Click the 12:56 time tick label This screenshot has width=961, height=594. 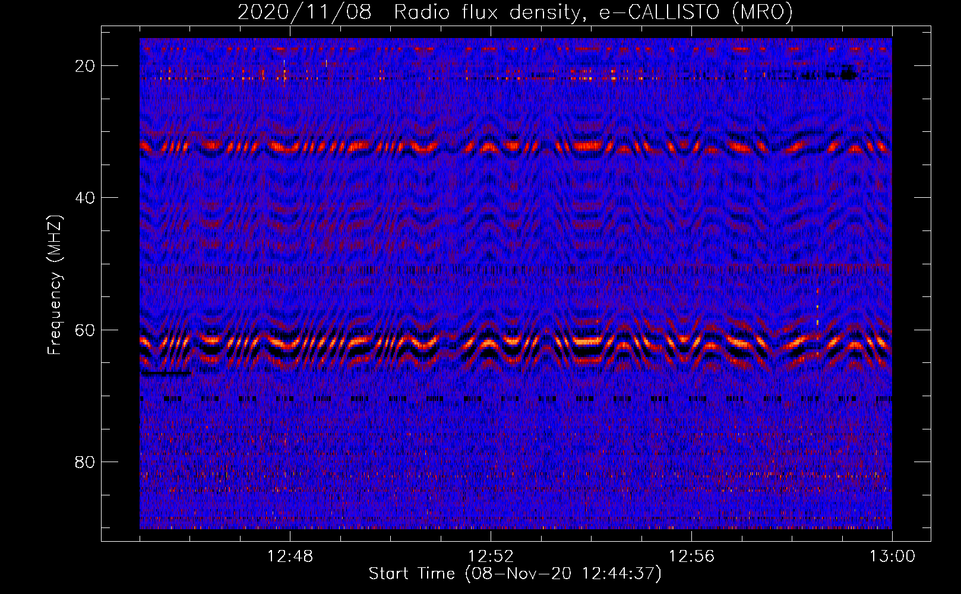(x=691, y=557)
